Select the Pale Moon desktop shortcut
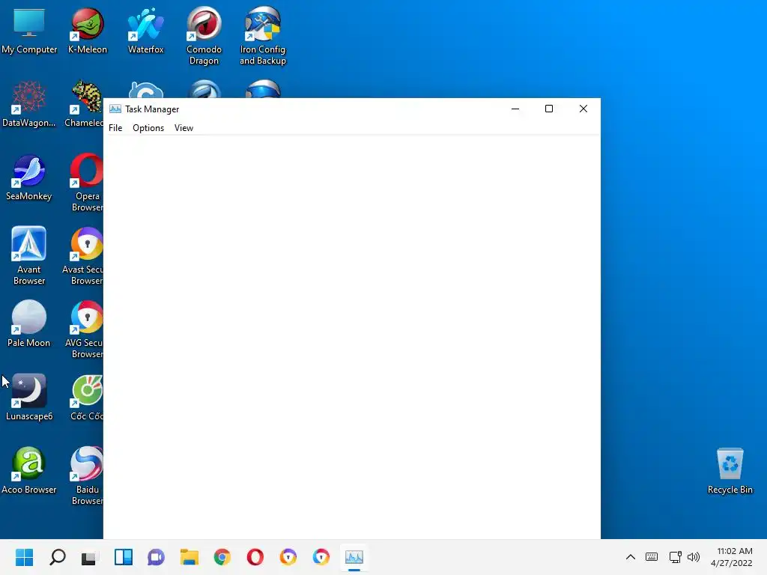This screenshot has height=575, width=767. coord(29,323)
